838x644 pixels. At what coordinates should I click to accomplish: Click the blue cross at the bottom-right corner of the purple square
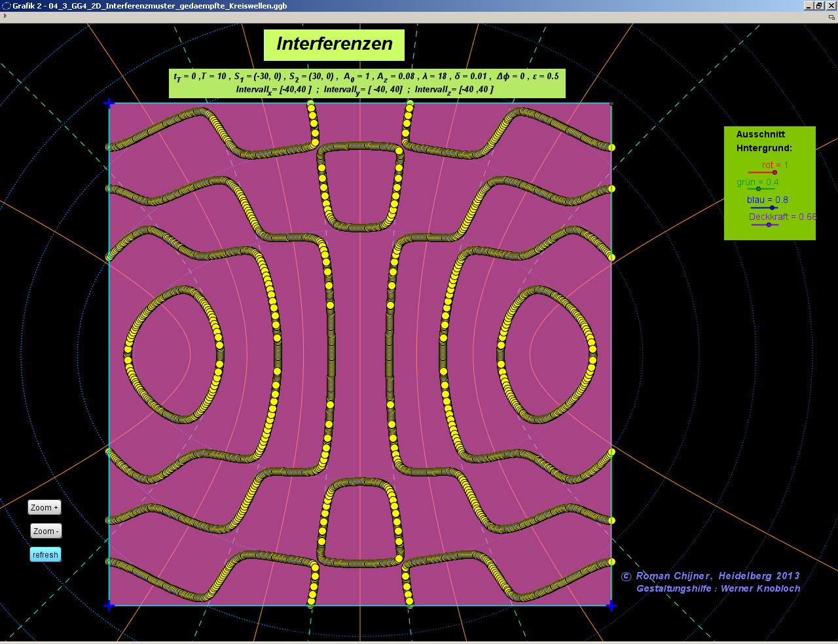click(611, 605)
